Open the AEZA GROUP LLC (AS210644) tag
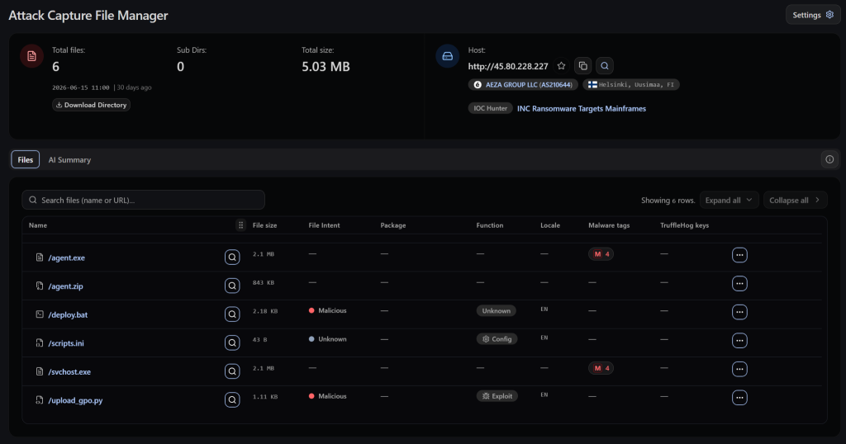The image size is (846, 444). 523,85
